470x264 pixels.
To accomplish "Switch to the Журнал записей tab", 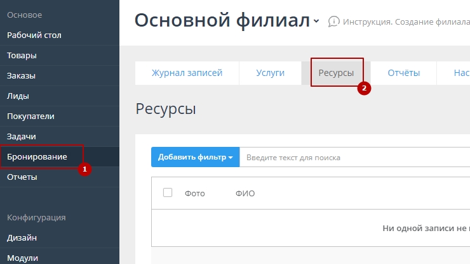I will coord(187,73).
